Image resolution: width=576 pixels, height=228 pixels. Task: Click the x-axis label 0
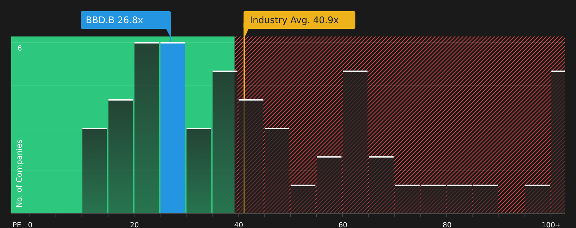coord(30,225)
